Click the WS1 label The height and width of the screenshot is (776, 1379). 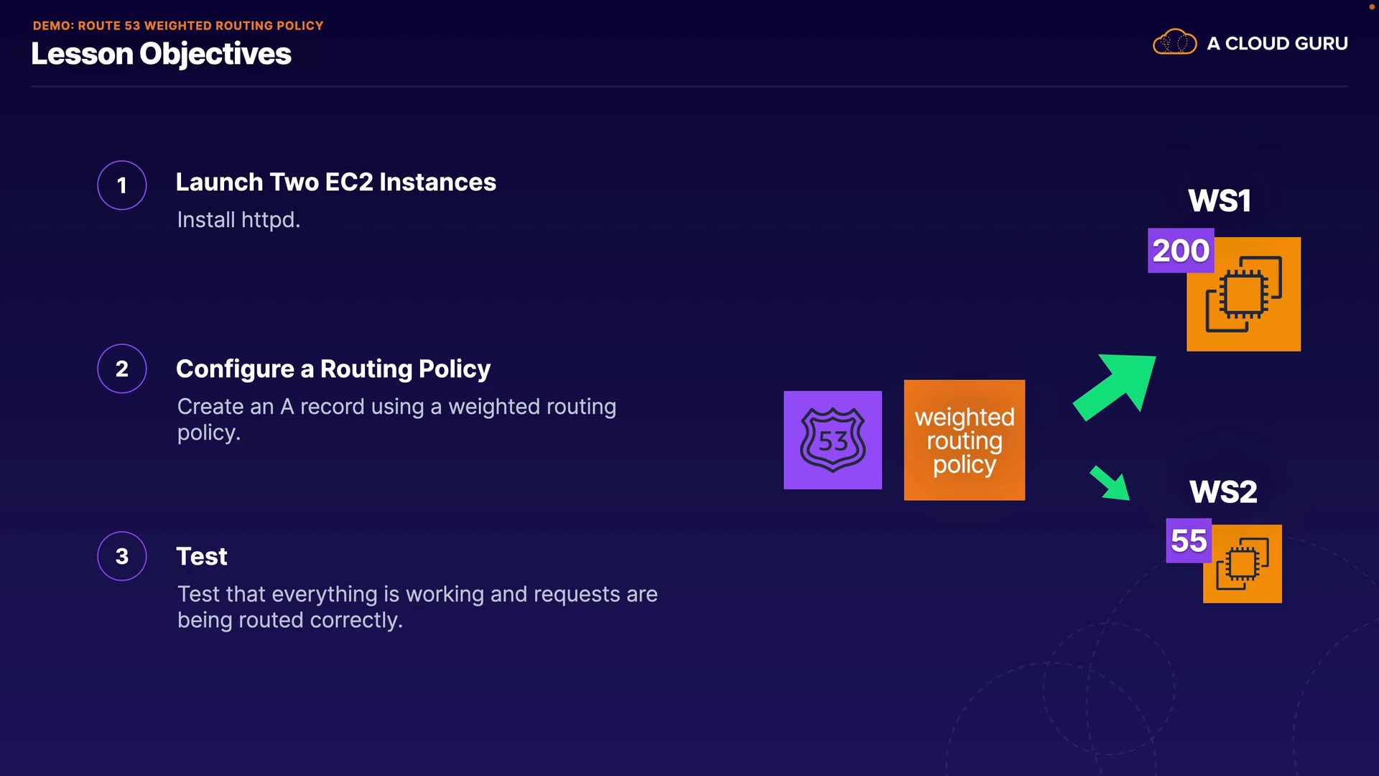[1219, 200]
